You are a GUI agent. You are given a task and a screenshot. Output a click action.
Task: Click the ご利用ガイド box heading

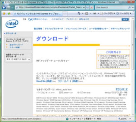coord(113,52)
